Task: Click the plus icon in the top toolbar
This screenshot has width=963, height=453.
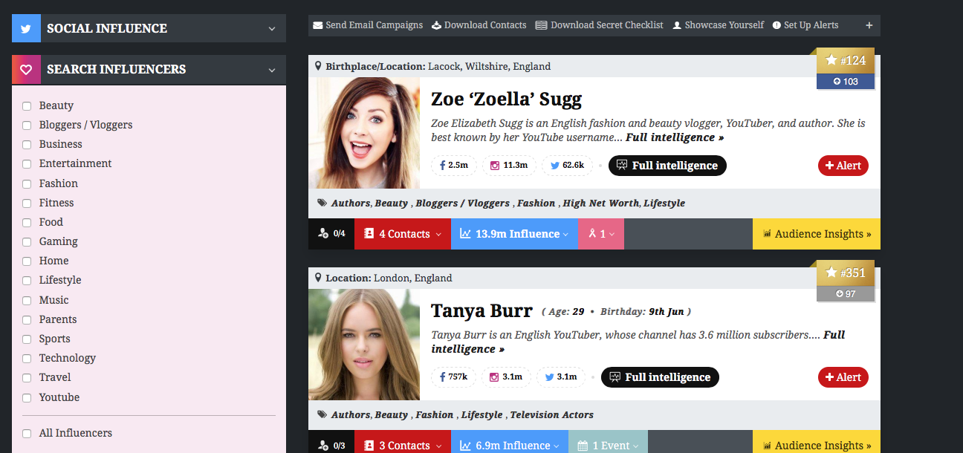Action: coord(869,25)
